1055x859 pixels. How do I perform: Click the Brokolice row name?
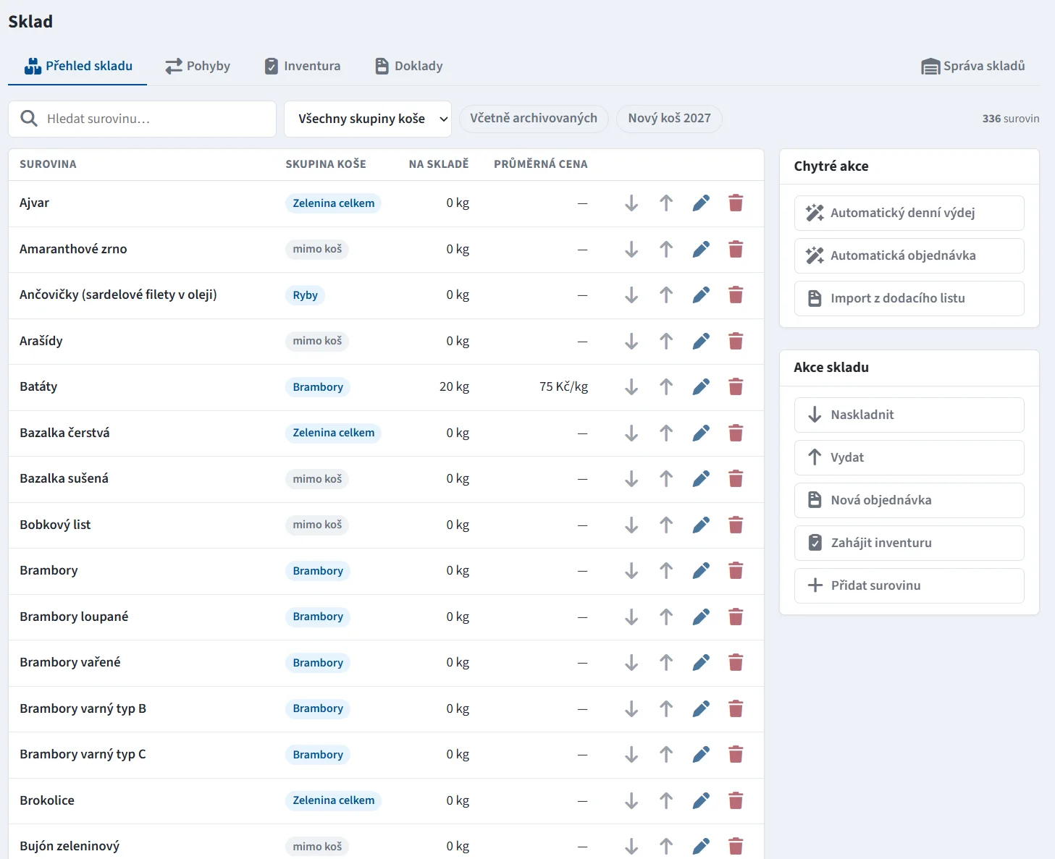pyautogui.click(x=47, y=800)
